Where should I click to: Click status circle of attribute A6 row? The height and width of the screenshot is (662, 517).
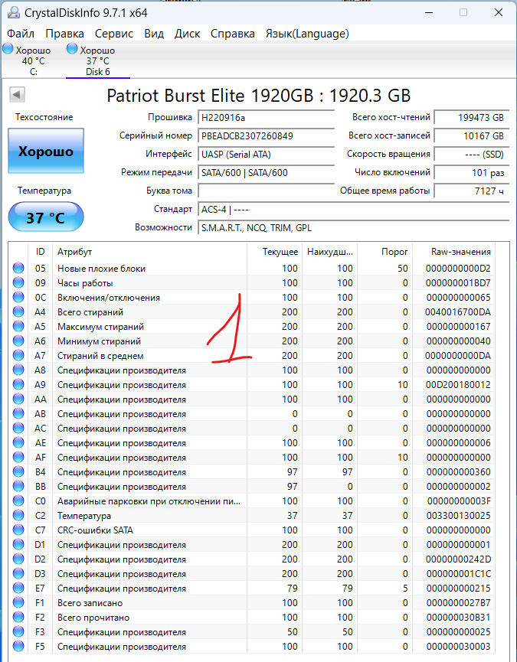point(18,341)
